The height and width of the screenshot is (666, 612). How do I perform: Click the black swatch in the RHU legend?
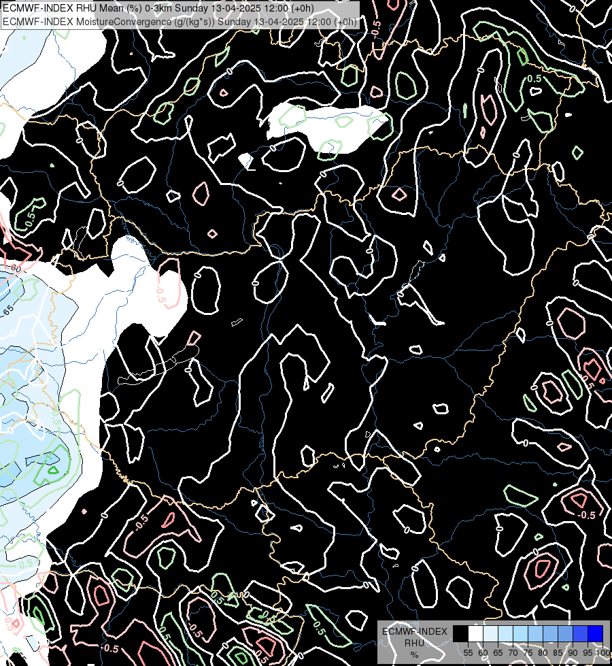point(460,633)
